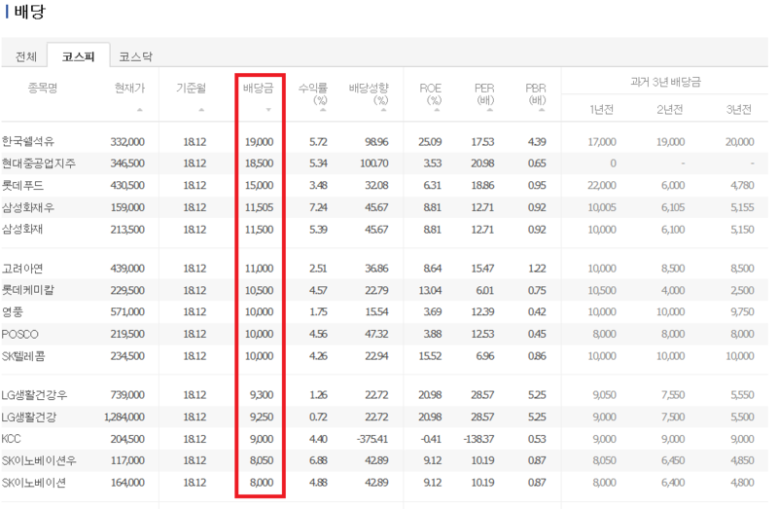Select 한국쉘석유 dividend 19,000 in 배당금 column
The height and width of the screenshot is (509, 778).
259,142
